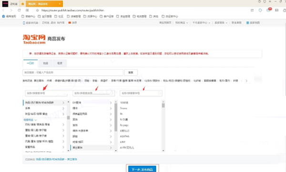The width and height of the screenshot is (286, 172).
Task: Open the orange home icon tab
Action: [22, 4]
